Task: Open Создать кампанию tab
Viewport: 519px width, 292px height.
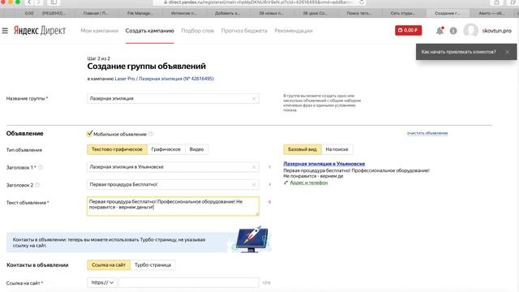Action: [149, 31]
